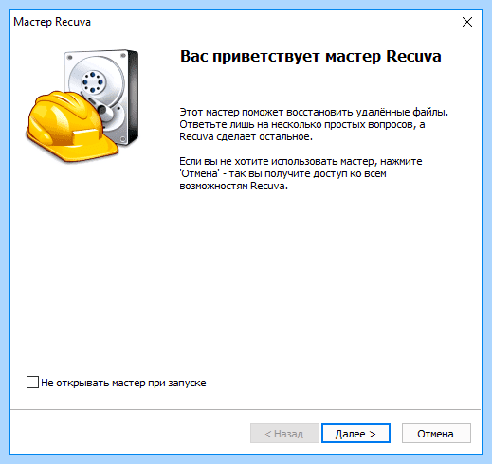Close the Мастер Recuva window

(467, 22)
